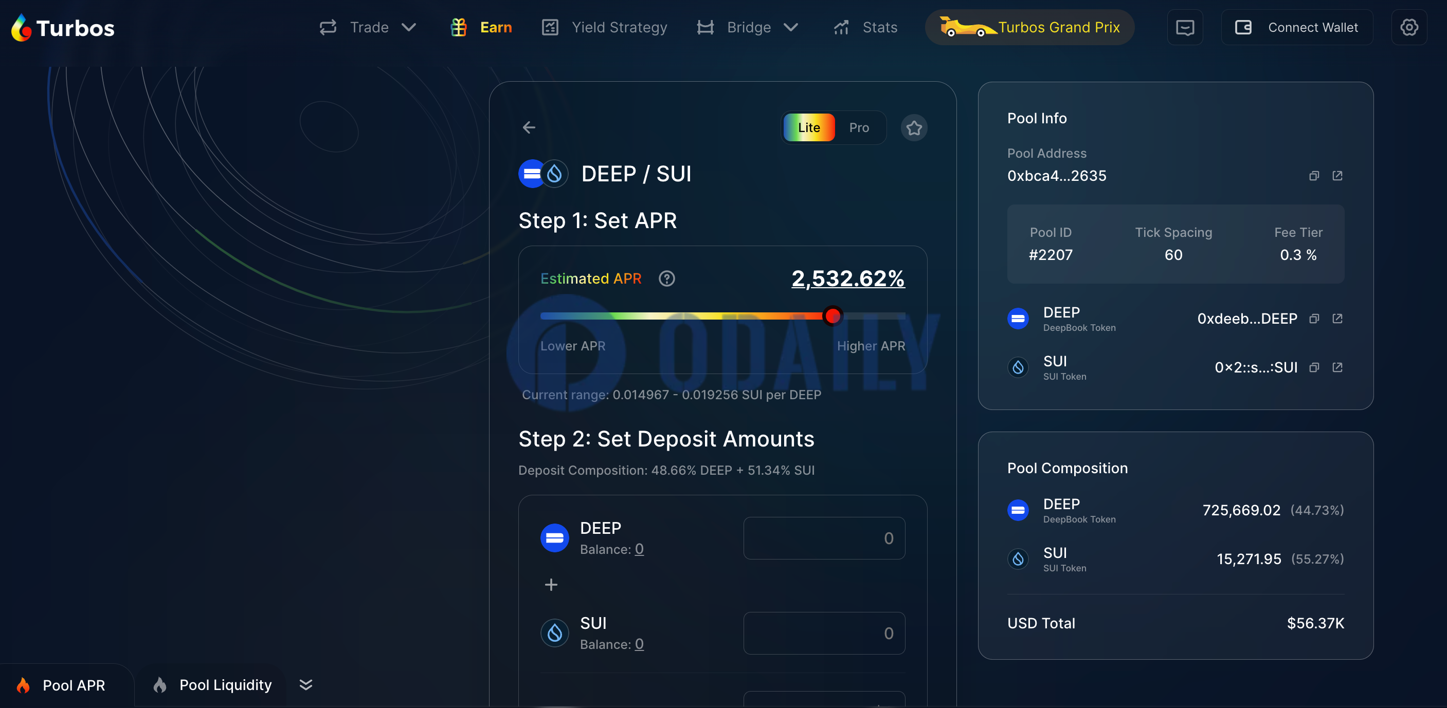
Task: Open Turbos Grand Prix banner
Action: (x=1029, y=28)
